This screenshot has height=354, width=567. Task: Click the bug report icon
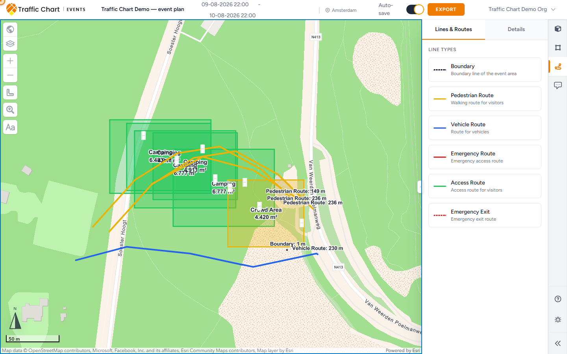click(x=558, y=320)
